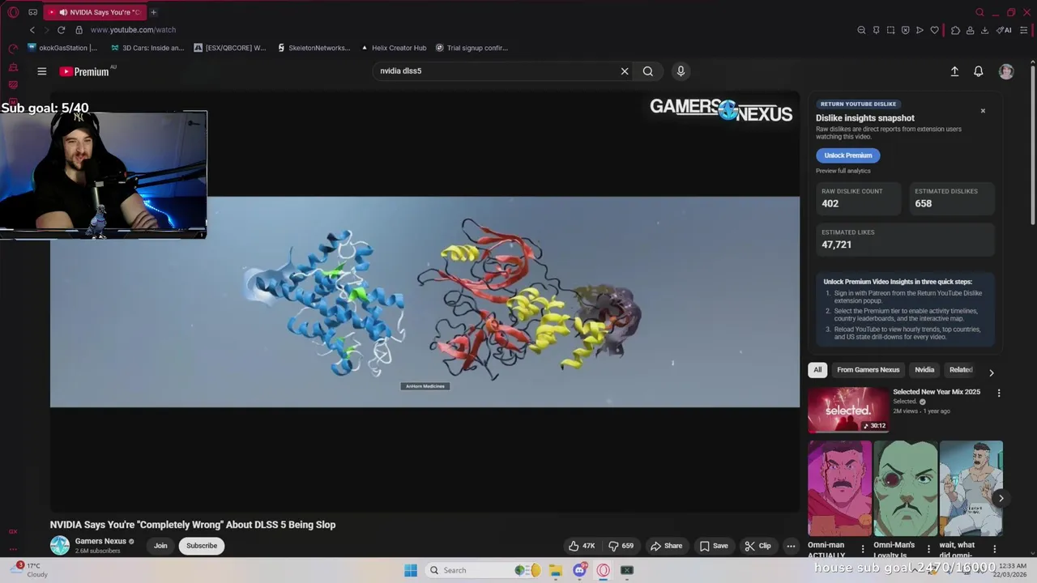
Task: Select the From Gamers Nexus chip
Action: (x=868, y=370)
